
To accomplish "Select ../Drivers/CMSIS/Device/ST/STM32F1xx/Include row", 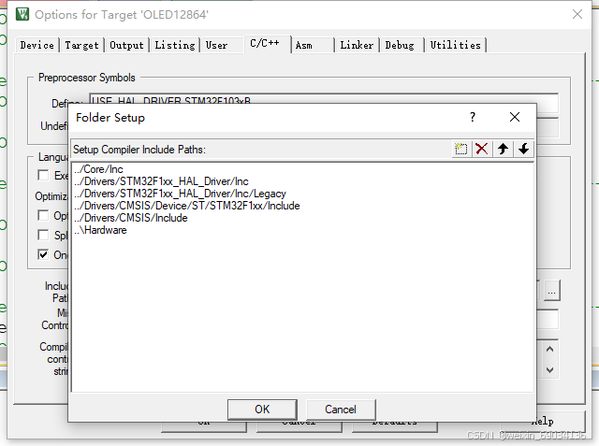I will (303, 206).
